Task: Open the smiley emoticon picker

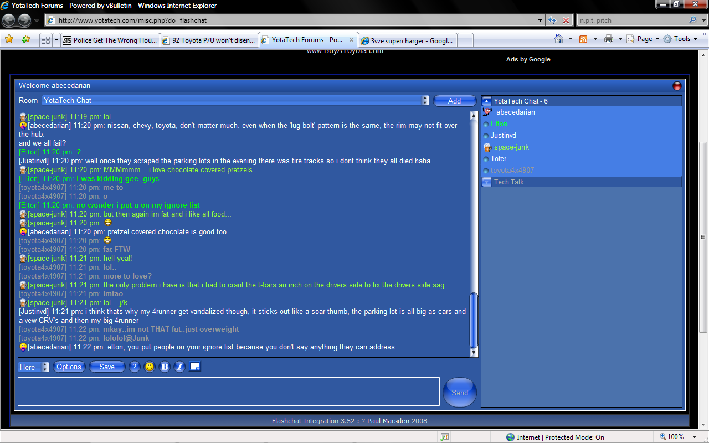Action: [150, 367]
